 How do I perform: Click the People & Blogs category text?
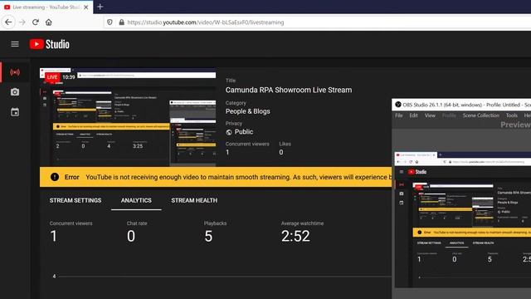[x=248, y=111]
